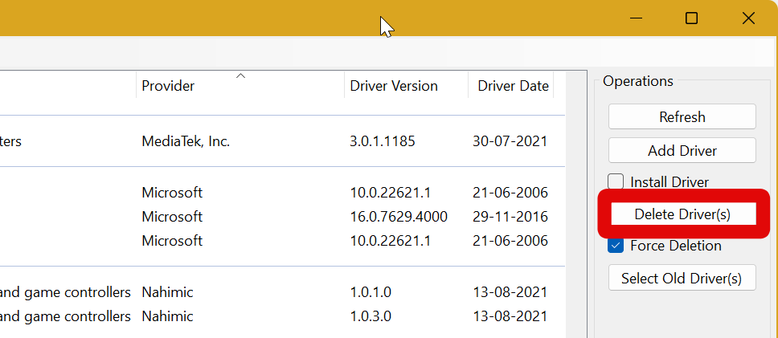Close the application window
The image size is (778, 338).
click(747, 18)
